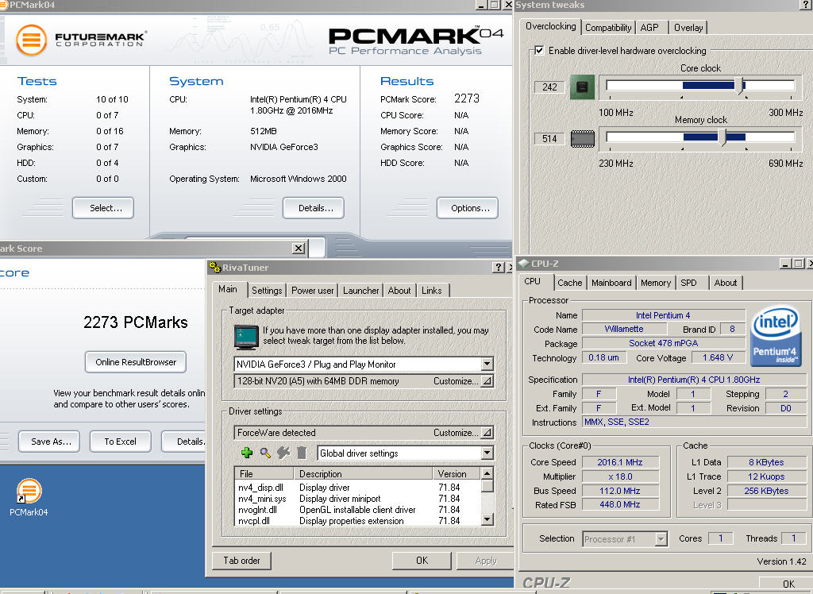Switch to the Compatibility tab in System tweaks
Viewport: 813px width, 594px height.
point(608,28)
